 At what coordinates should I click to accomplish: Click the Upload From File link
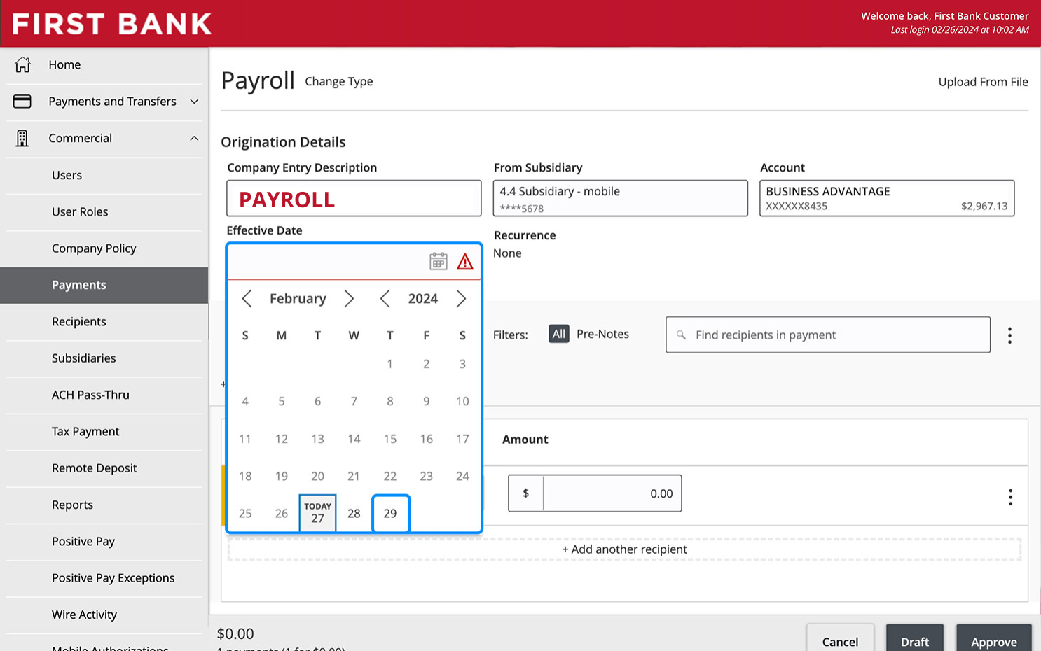983,82
